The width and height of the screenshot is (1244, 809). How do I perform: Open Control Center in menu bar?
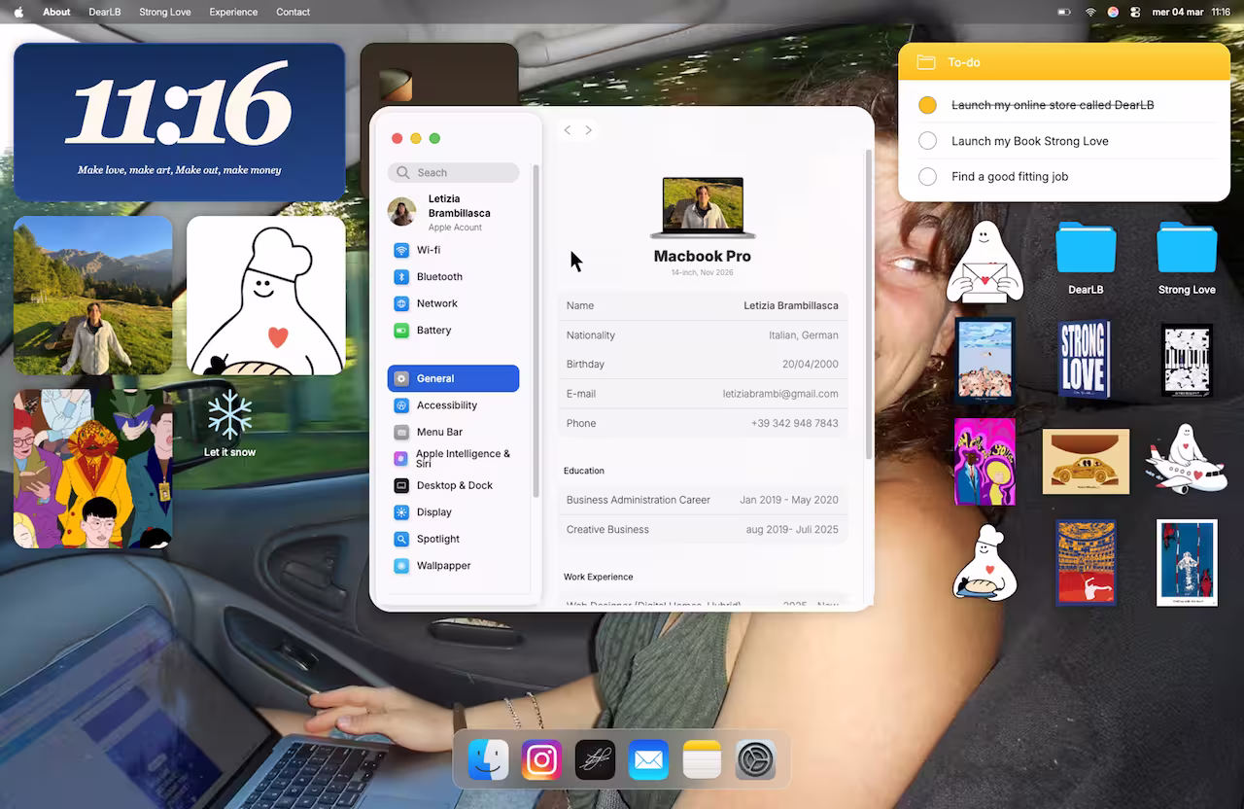(1135, 12)
